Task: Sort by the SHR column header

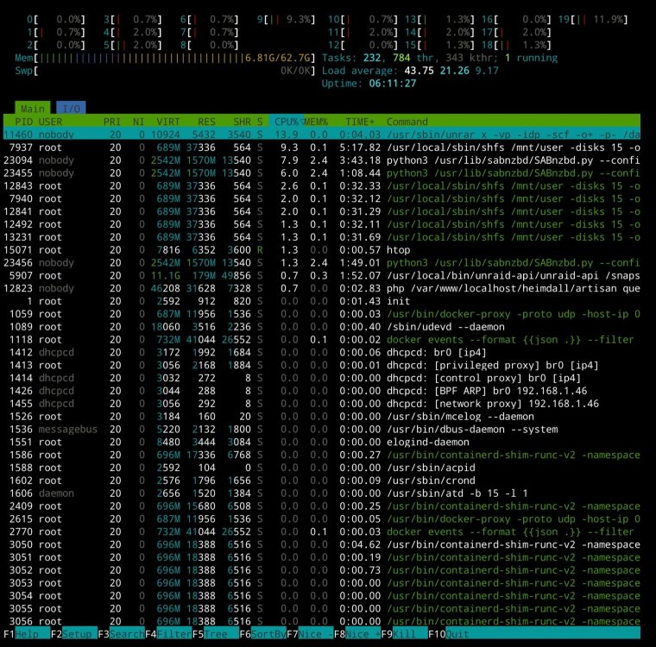Action: [242, 122]
